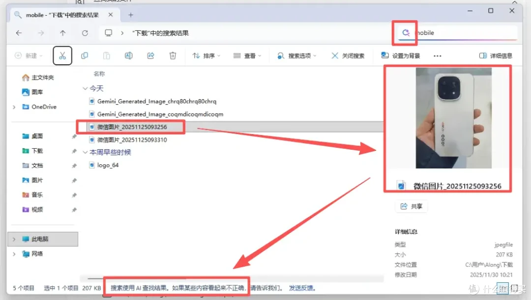This screenshot has height=300, width=531.
Task: Open a new tab with plus
Action: (131, 15)
